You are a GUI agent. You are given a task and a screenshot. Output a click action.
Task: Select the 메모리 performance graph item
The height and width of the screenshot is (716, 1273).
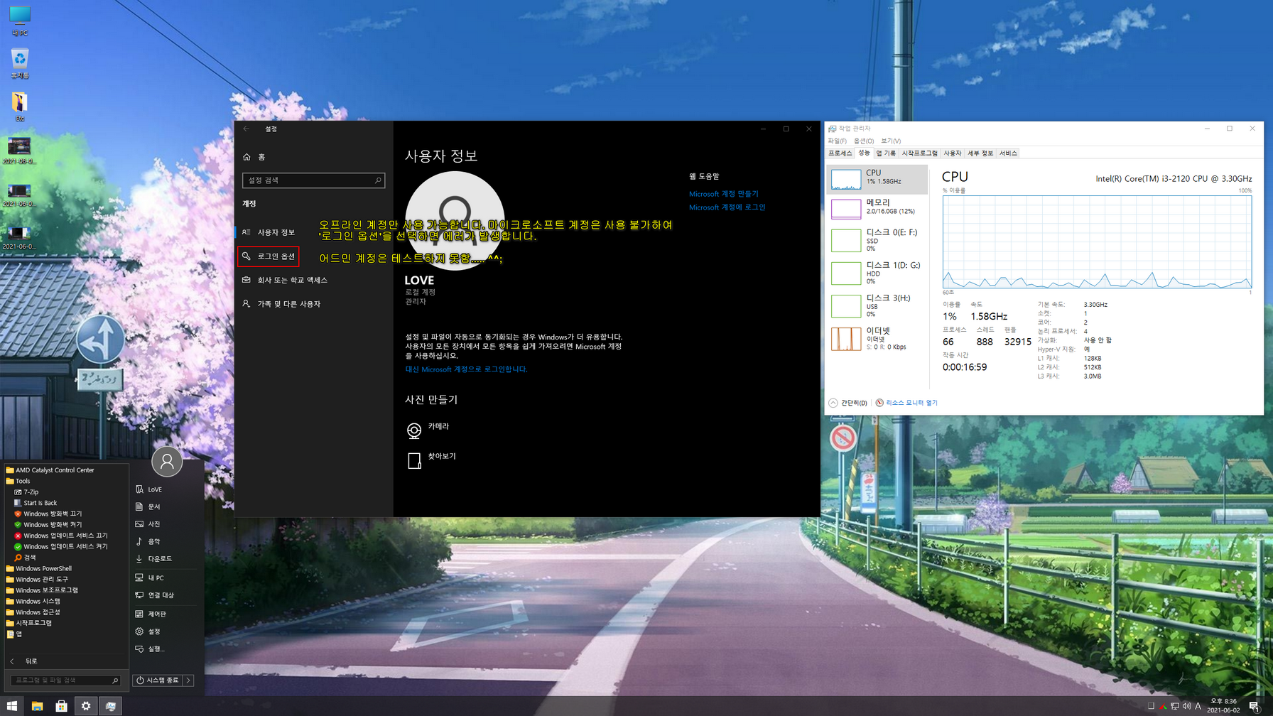point(877,207)
